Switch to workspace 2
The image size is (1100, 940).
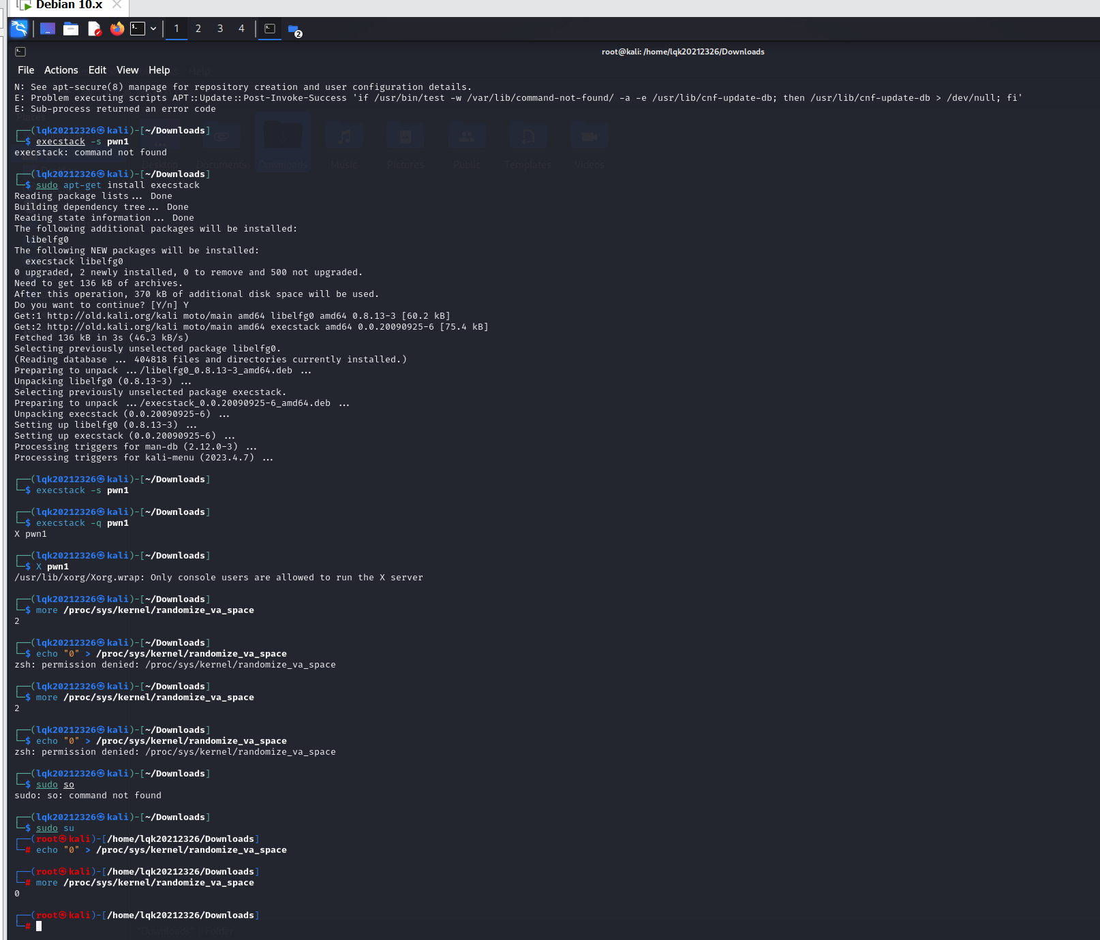[x=198, y=29]
